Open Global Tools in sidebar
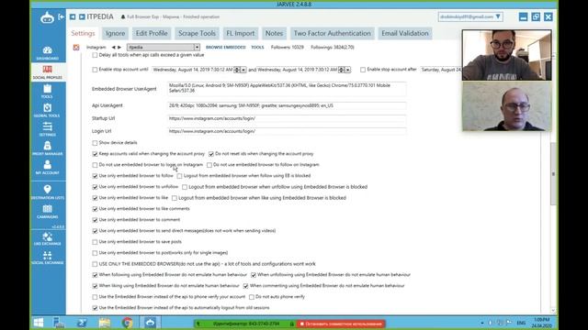 [47, 110]
